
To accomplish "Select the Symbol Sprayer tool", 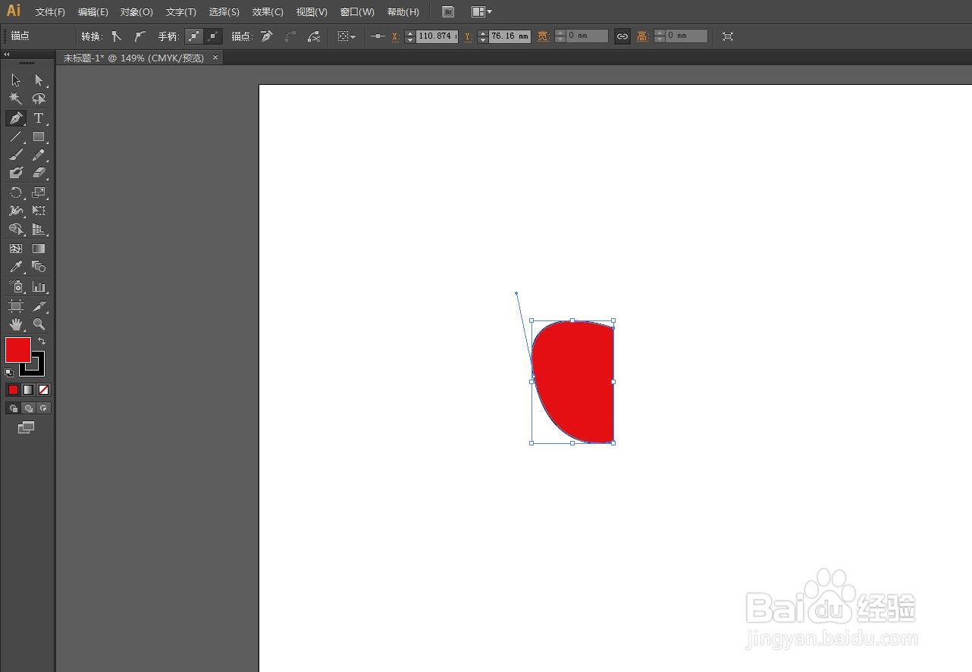I will coord(16,286).
